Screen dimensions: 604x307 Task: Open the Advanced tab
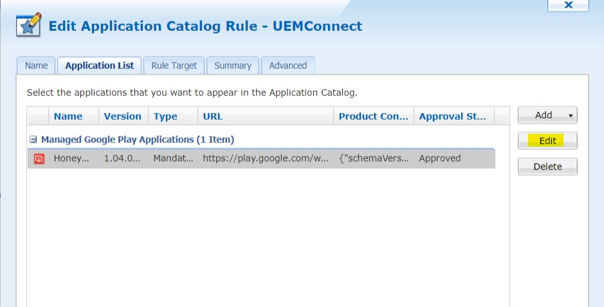coord(288,66)
